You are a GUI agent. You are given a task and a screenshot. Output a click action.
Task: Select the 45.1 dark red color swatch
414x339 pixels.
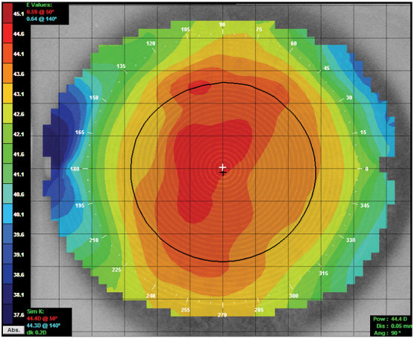tap(7, 13)
